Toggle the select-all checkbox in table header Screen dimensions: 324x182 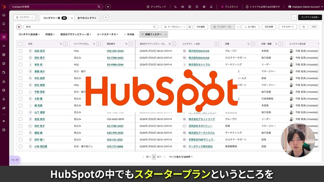[x=20, y=44]
